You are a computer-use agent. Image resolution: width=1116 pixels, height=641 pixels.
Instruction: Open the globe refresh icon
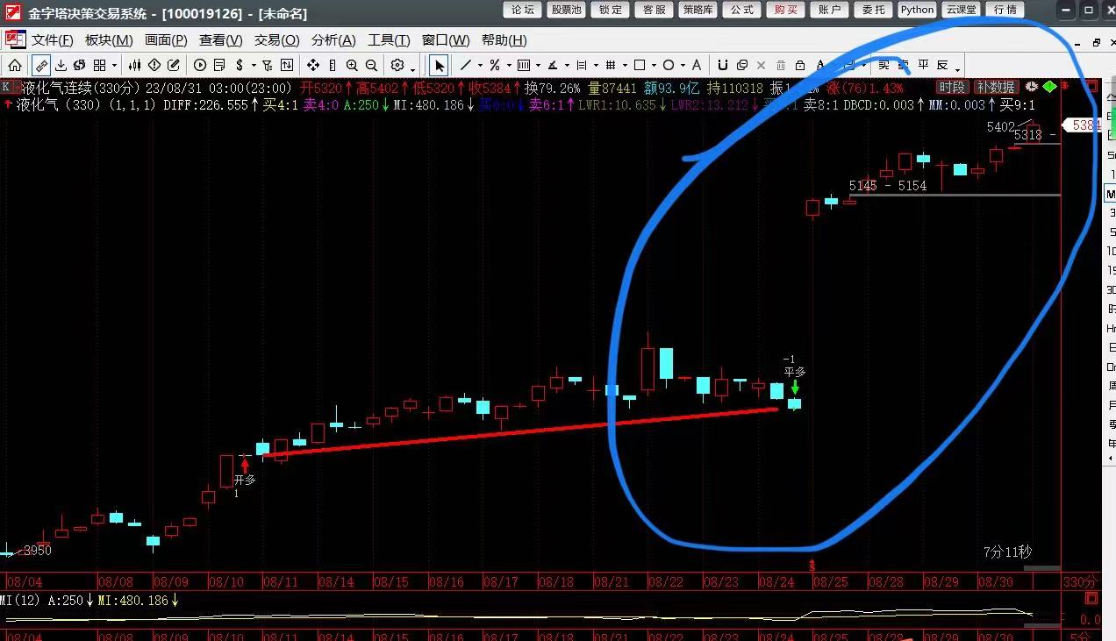pos(79,65)
